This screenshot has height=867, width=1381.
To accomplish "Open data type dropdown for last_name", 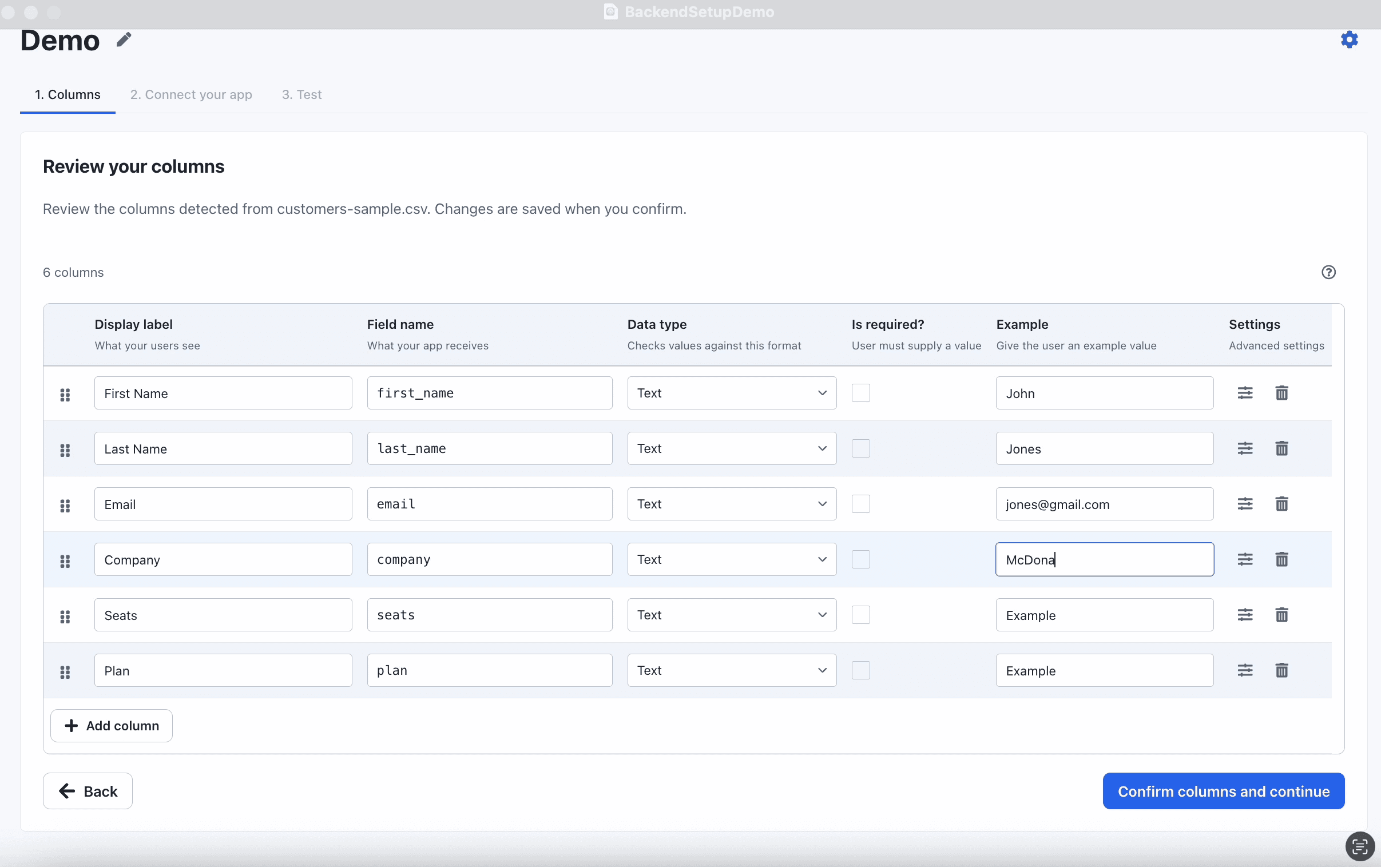I will pos(732,448).
